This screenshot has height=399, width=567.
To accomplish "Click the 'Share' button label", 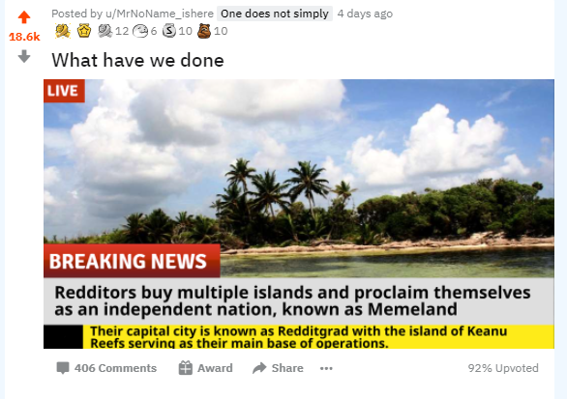I will [x=287, y=368].
